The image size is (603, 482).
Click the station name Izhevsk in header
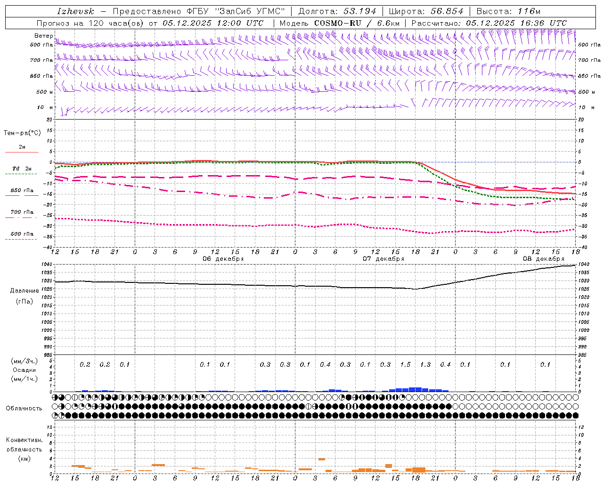[x=75, y=11]
